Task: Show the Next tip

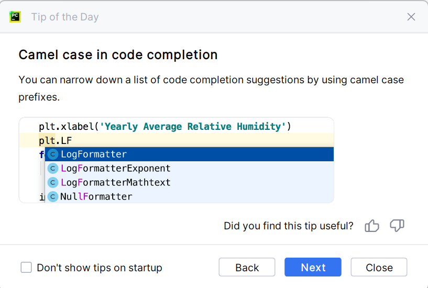Action: click(x=313, y=268)
